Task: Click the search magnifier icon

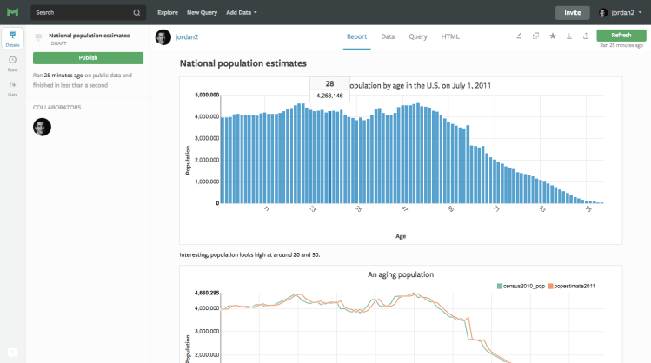Action: (136, 13)
